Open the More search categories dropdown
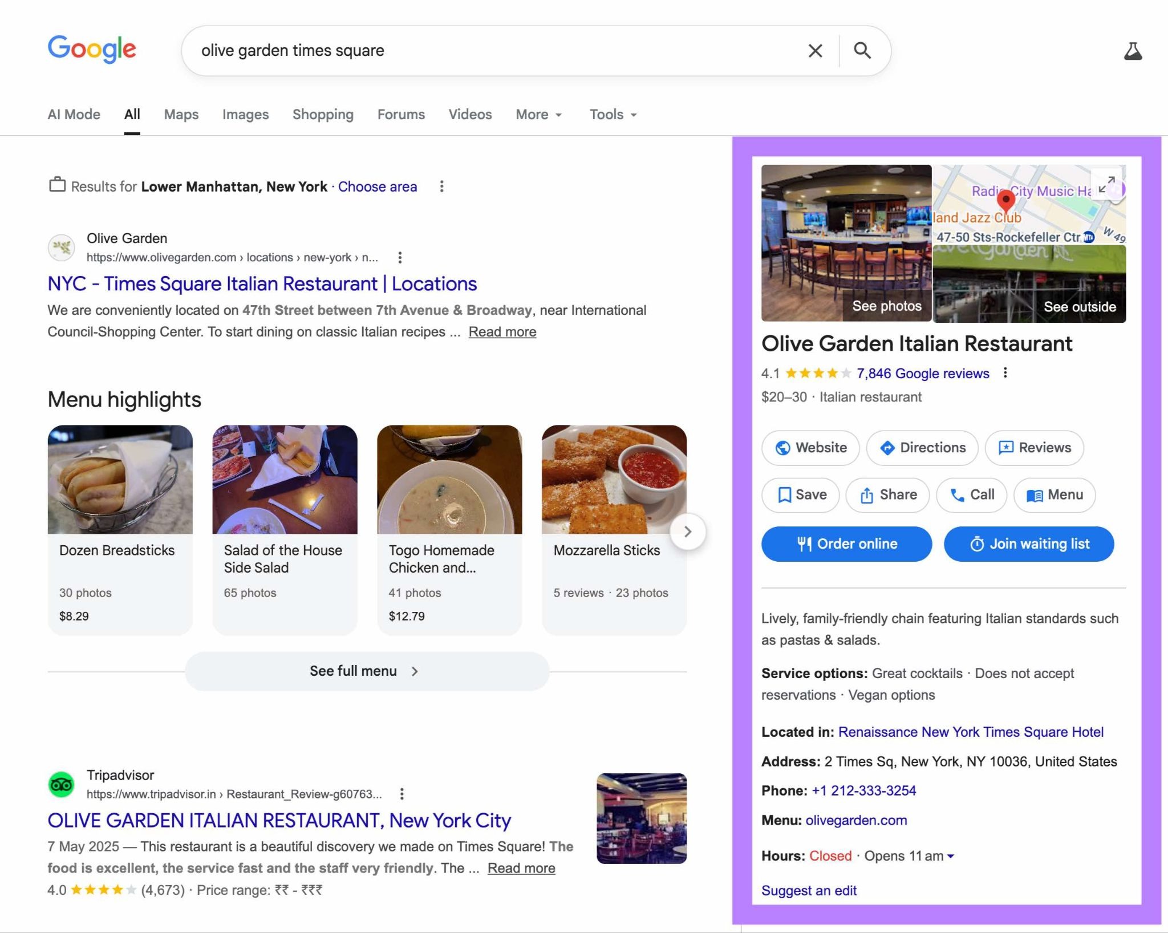The width and height of the screenshot is (1168, 933). pyautogui.click(x=538, y=114)
